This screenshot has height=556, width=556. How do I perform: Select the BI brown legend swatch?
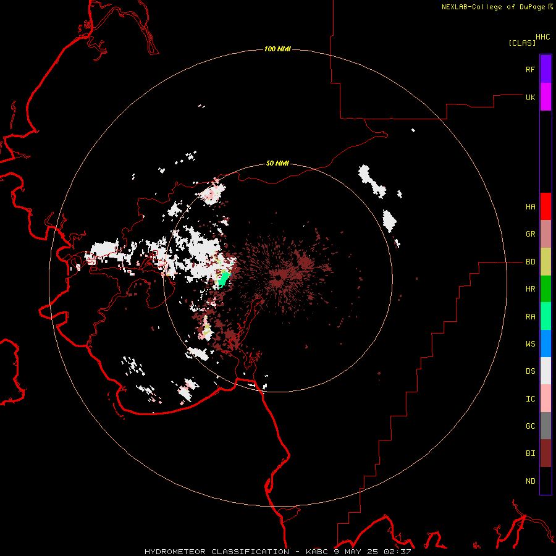545,453
